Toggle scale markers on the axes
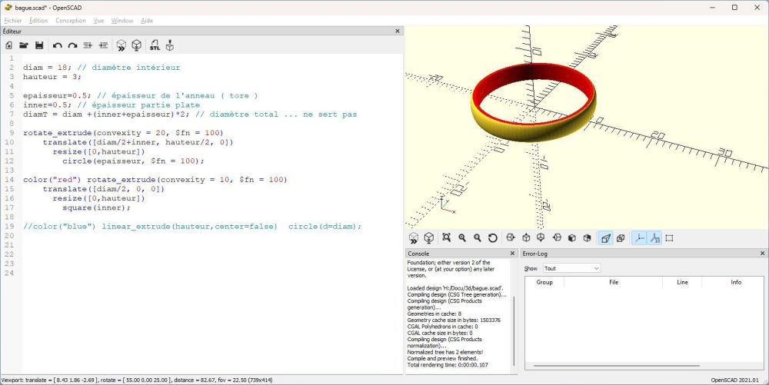The height and width of the screenshot is (385, 769). coord(654,238)
